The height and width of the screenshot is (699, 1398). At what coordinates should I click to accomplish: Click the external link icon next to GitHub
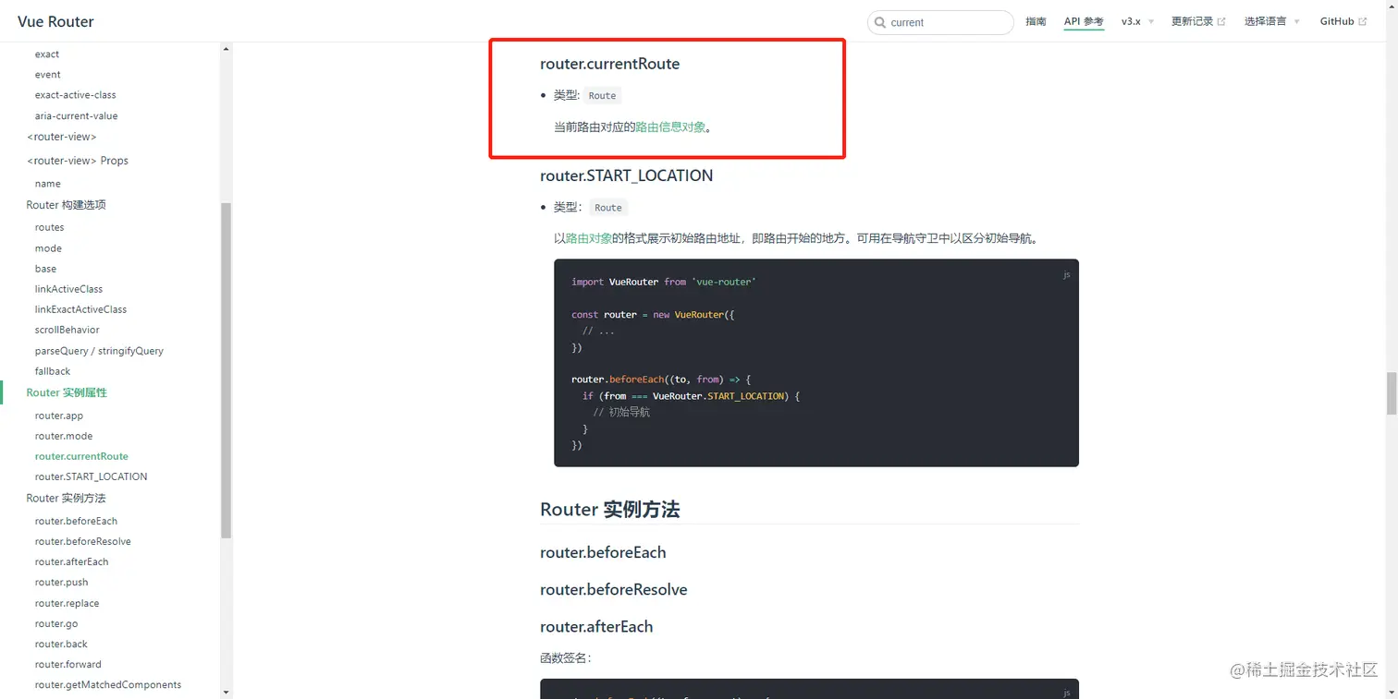point(1362,21)
